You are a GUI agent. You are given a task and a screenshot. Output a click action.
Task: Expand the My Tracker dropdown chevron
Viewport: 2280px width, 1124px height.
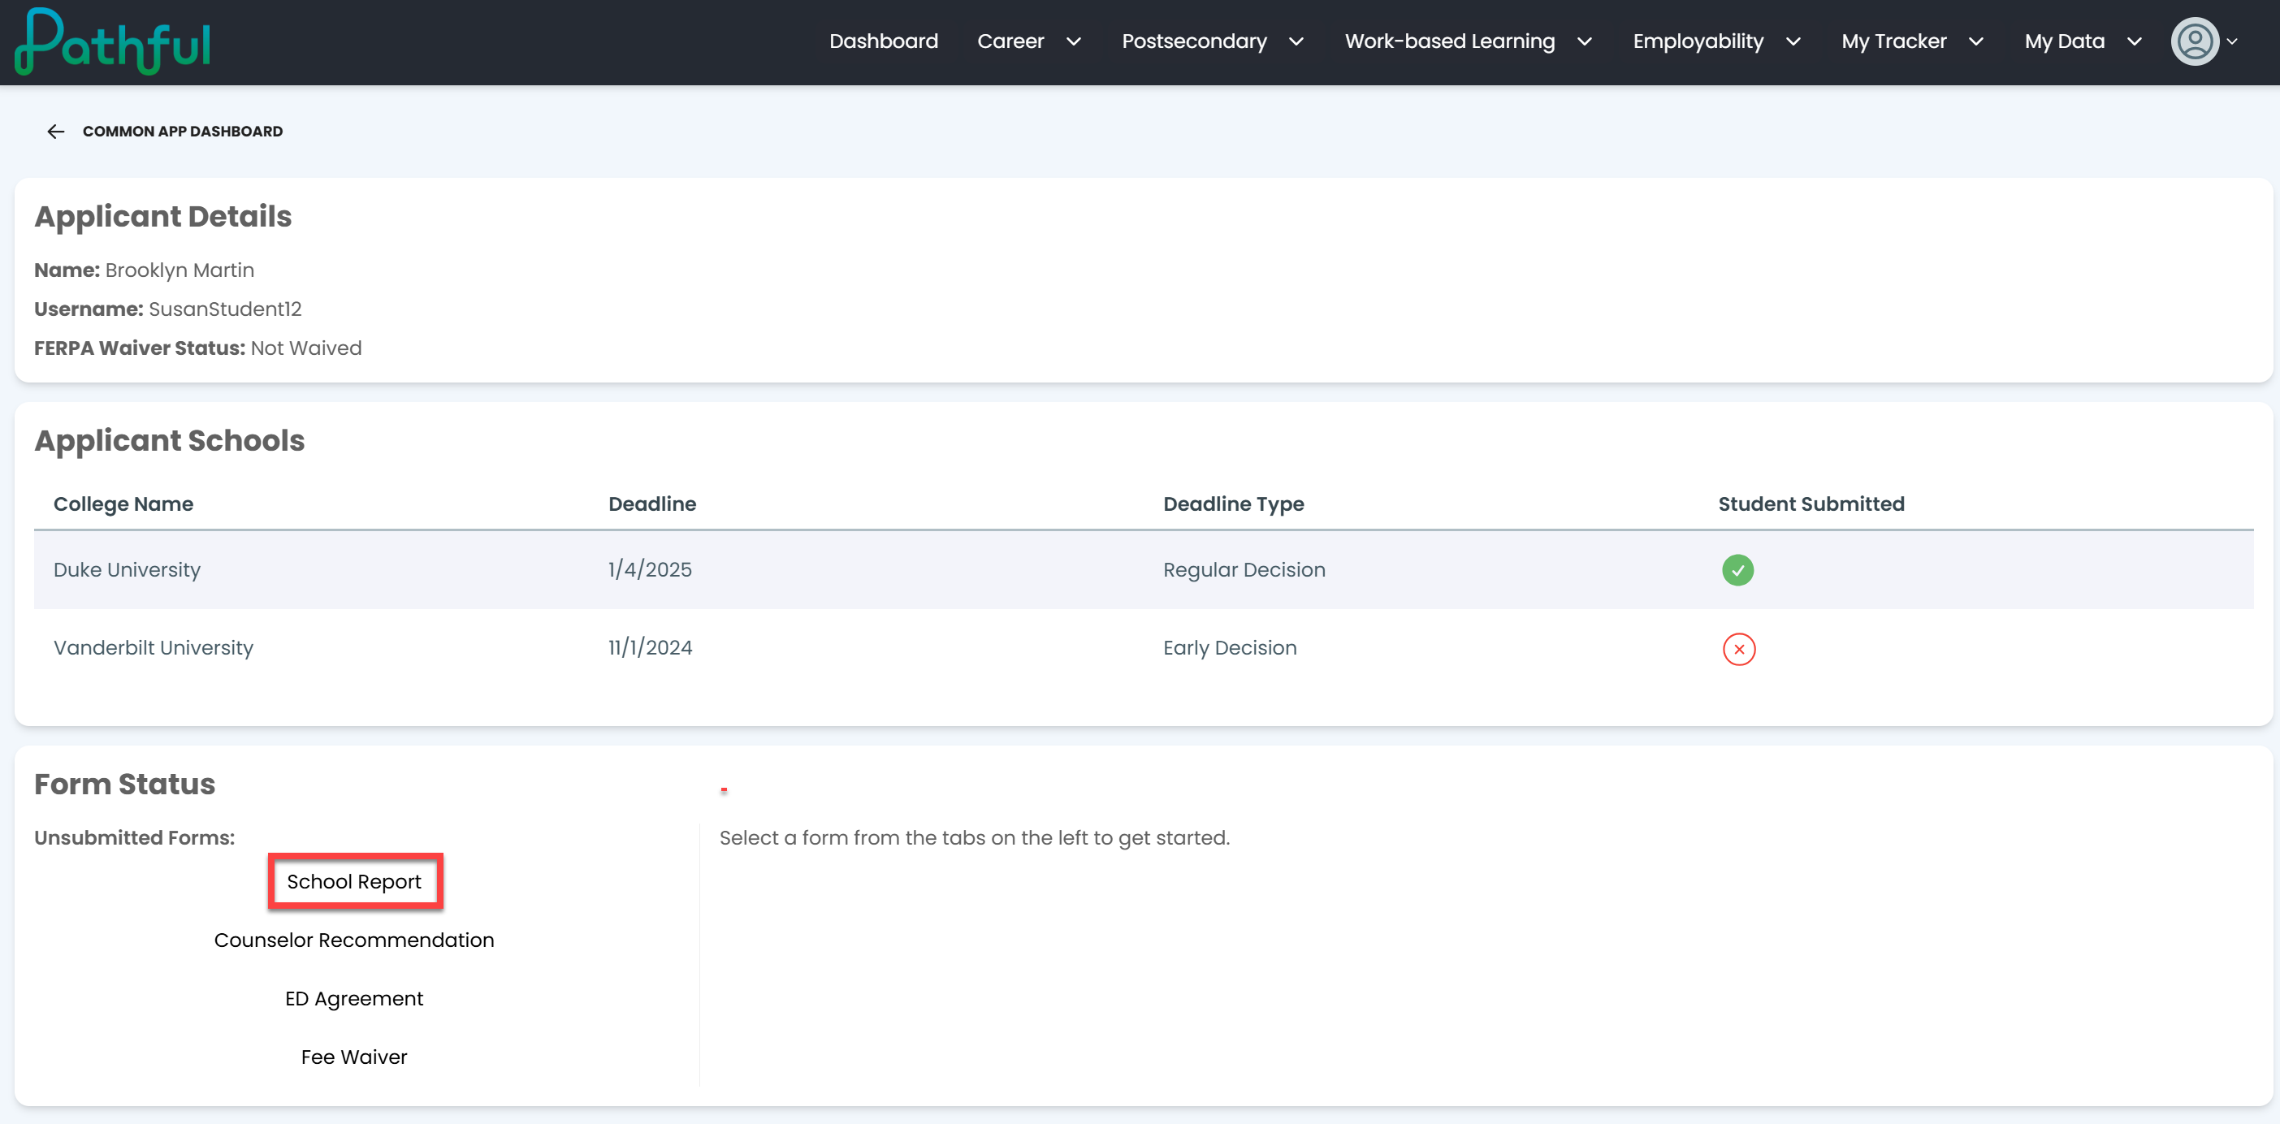[x=1975, y=41]
